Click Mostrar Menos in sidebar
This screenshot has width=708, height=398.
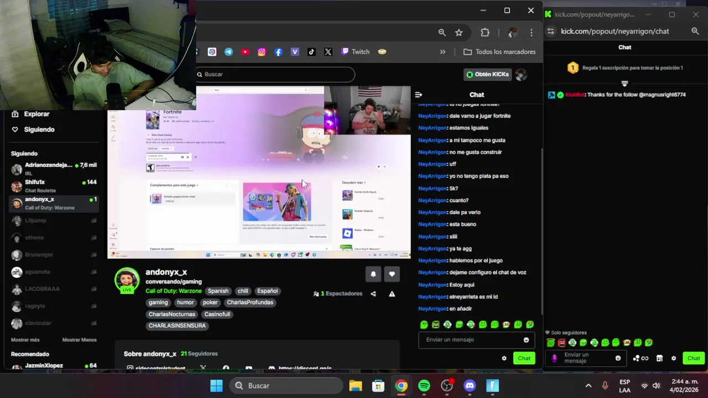pyautogui.click(x=79, y=340)
